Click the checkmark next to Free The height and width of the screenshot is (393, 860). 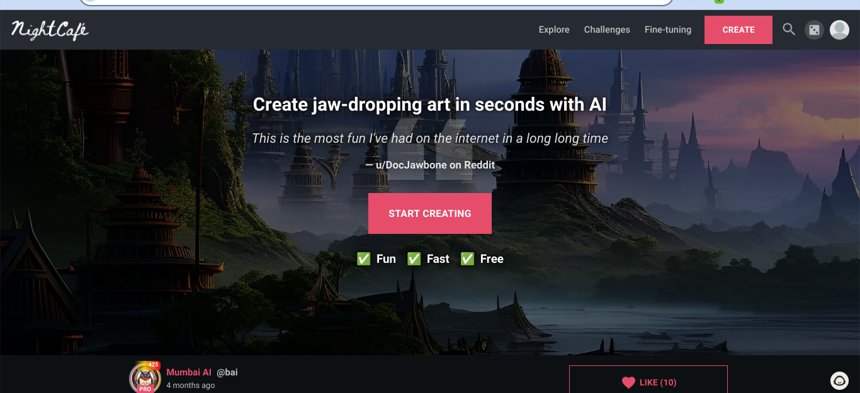(467, 259)
